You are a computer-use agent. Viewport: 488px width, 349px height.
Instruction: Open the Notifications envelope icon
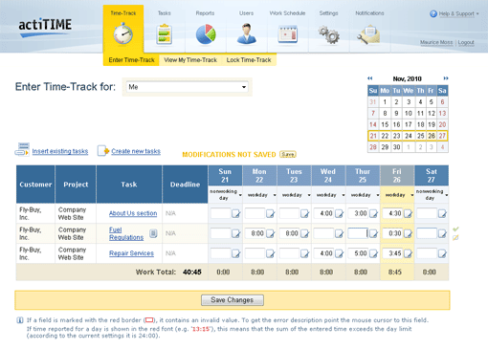[368, 34]
